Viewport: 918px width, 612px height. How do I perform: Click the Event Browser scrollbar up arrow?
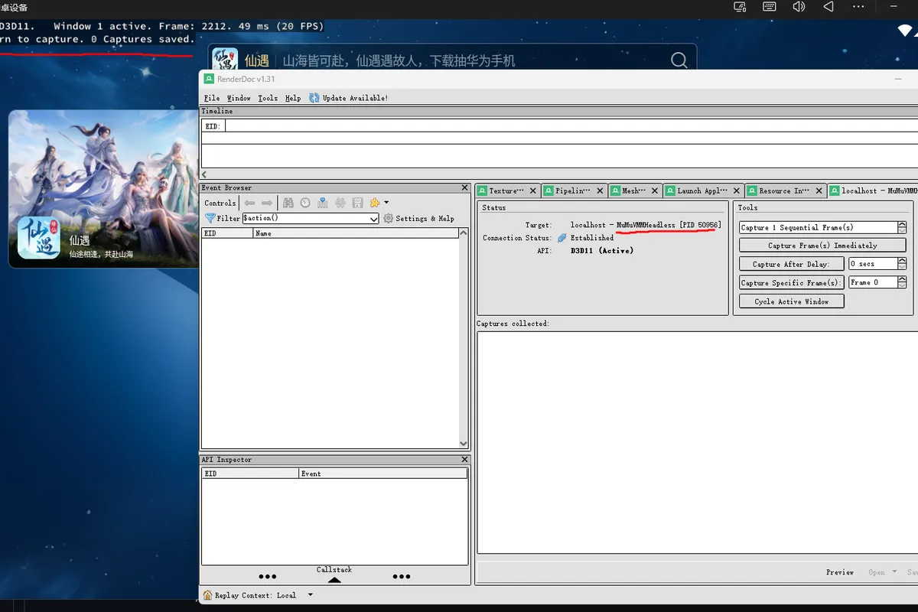(464, 234)
